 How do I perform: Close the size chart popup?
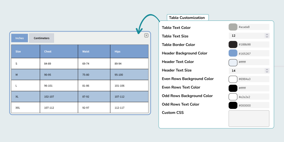pyautogui.click(x=146, y=35)
